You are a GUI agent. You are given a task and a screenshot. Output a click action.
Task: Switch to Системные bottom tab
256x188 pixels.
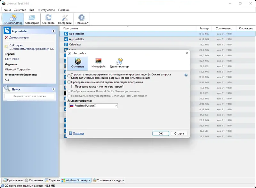[x=34, y=180]
